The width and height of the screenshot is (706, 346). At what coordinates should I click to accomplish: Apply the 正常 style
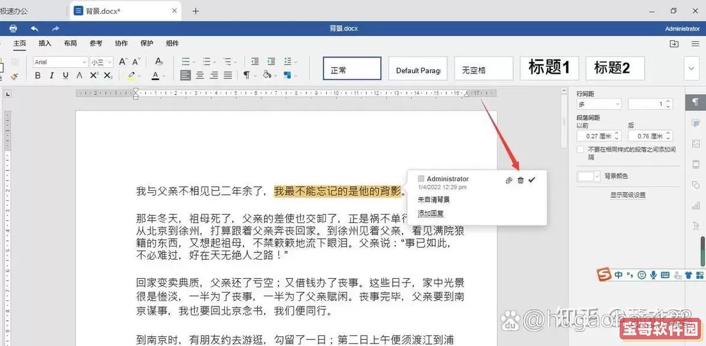pyautogui.click(x=352, y=68)
